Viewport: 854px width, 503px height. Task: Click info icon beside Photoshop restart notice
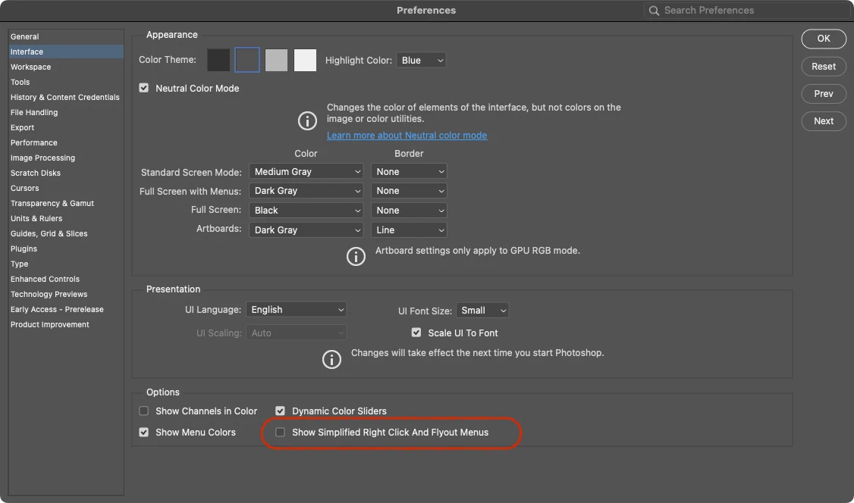pos(331,359)
